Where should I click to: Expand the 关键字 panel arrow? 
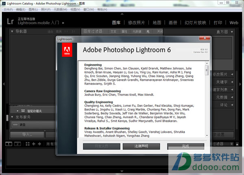pos(232,82)
